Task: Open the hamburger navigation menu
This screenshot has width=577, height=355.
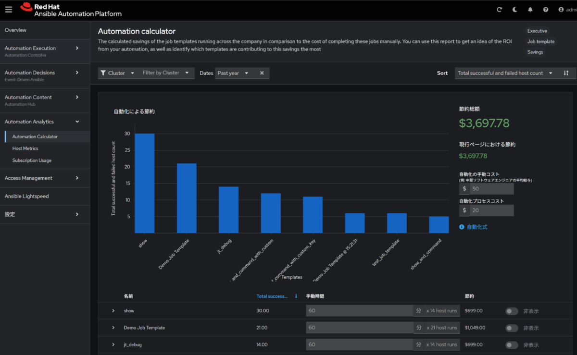Action: point(9,10)
